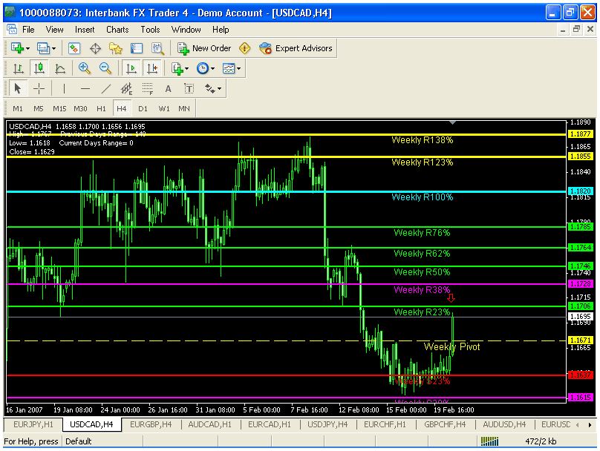Switch to line chart mode
The width and height of the screenshot is (600, 451).
click(x=59, y=68)
